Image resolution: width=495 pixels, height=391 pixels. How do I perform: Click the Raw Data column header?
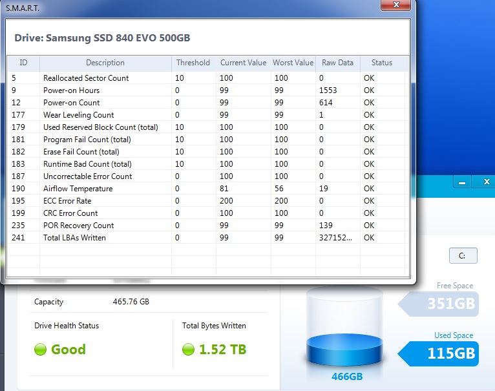tap(337, 63)
